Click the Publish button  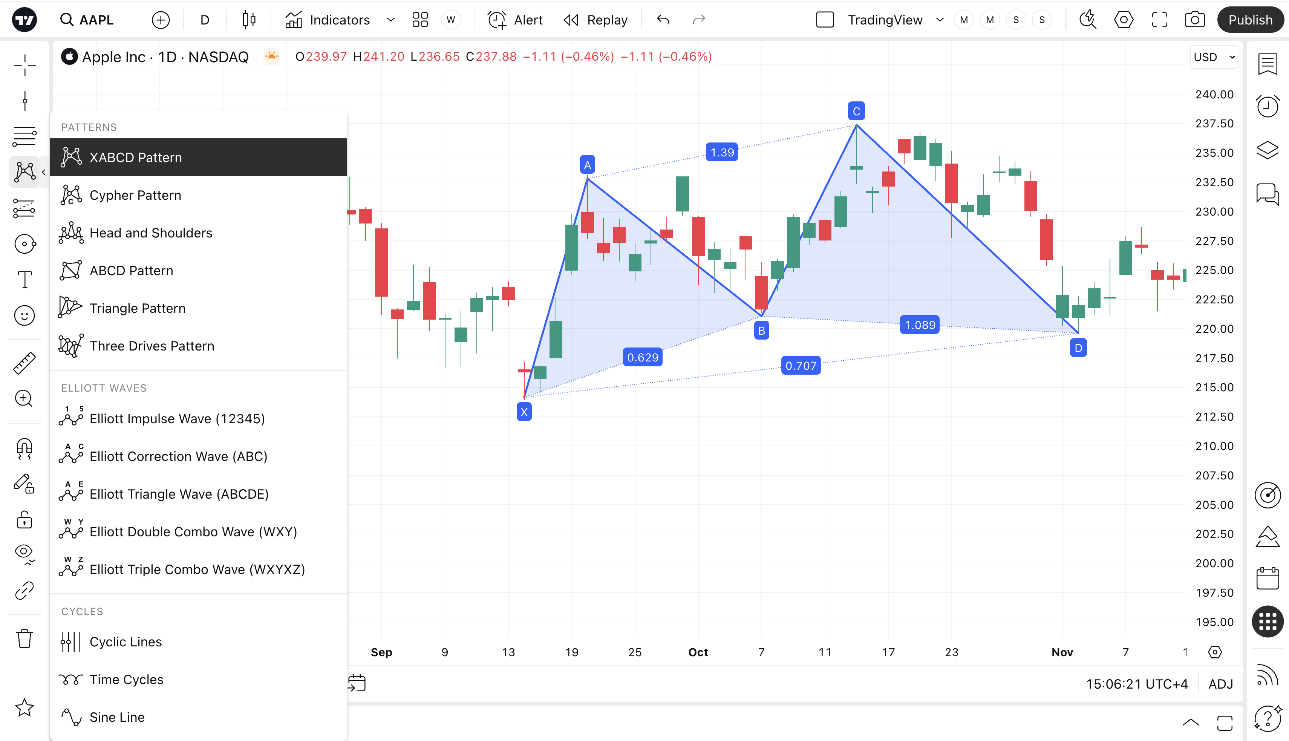click(1250, 20)
